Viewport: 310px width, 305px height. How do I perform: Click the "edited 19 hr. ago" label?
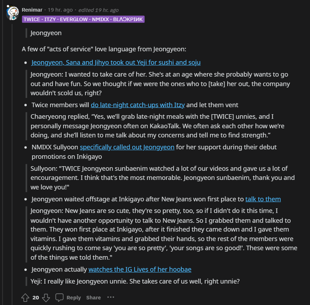click(x=98, y=10)
